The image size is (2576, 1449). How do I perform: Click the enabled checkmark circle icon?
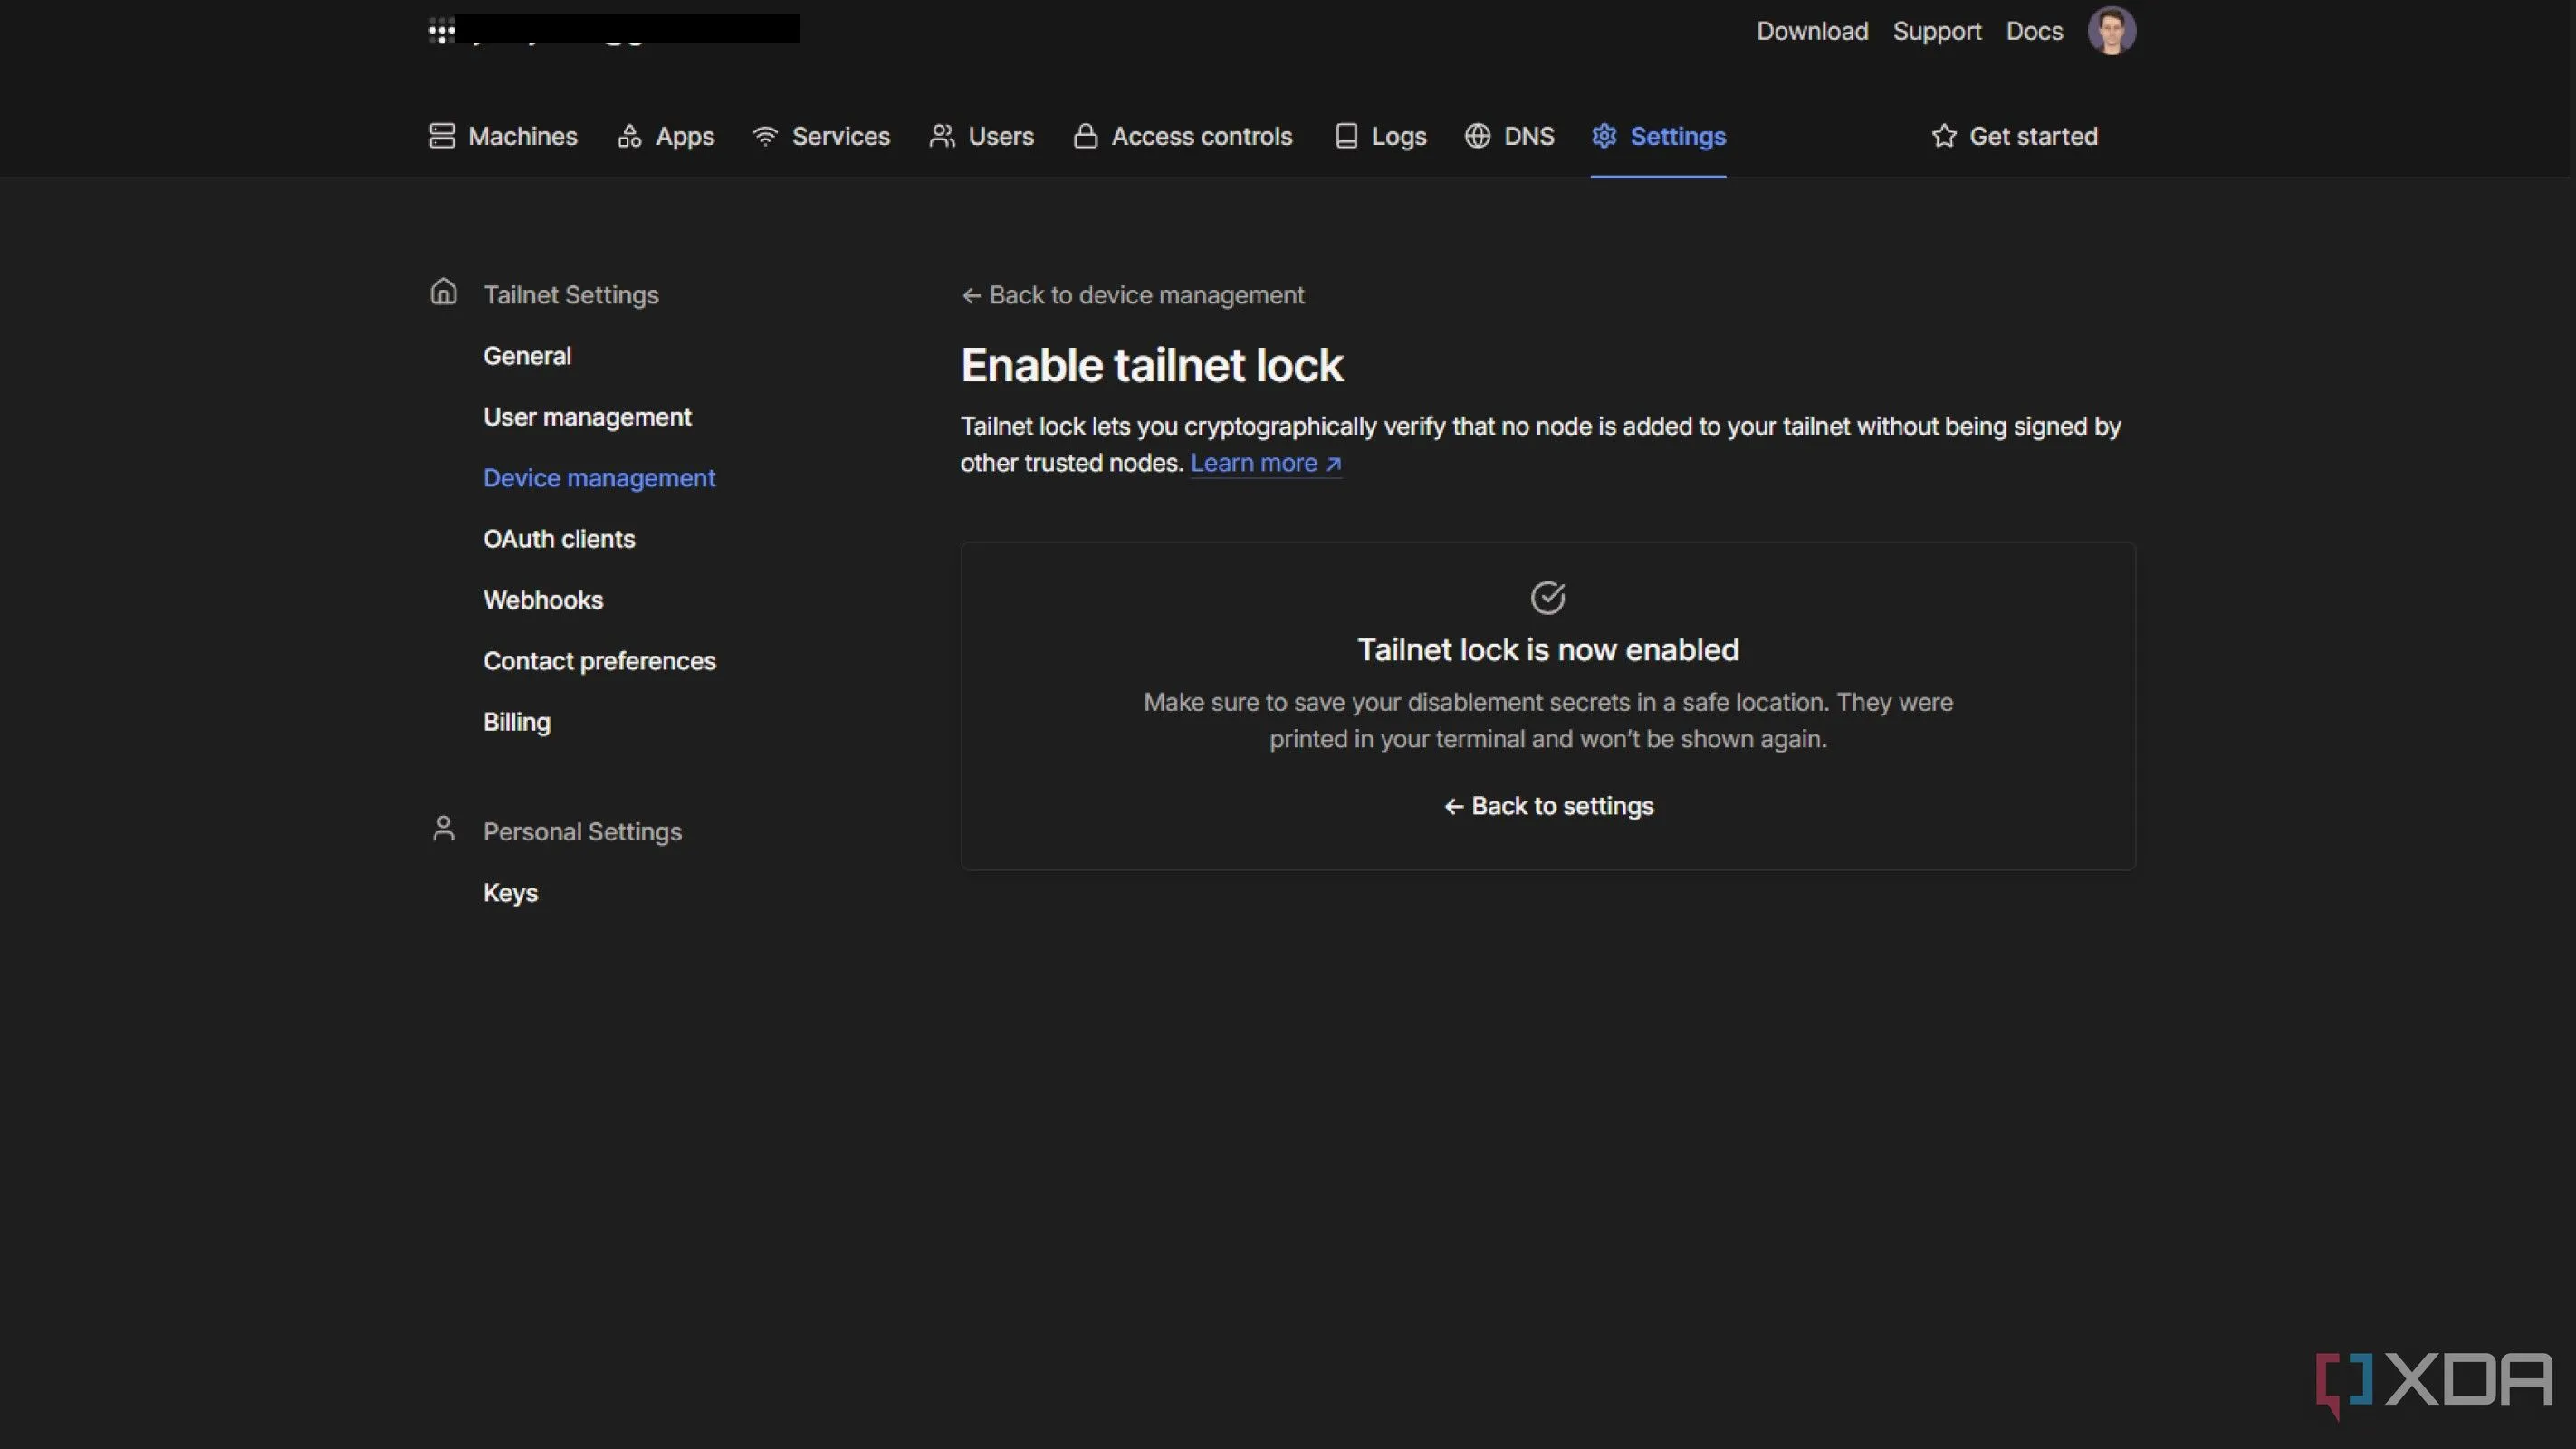(x=1548, y=597)
